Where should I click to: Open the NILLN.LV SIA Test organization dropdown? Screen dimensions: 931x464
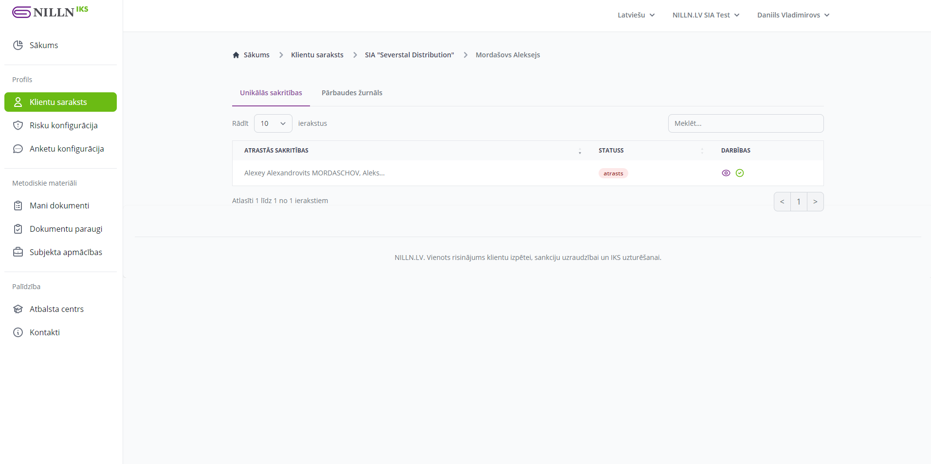706,15
